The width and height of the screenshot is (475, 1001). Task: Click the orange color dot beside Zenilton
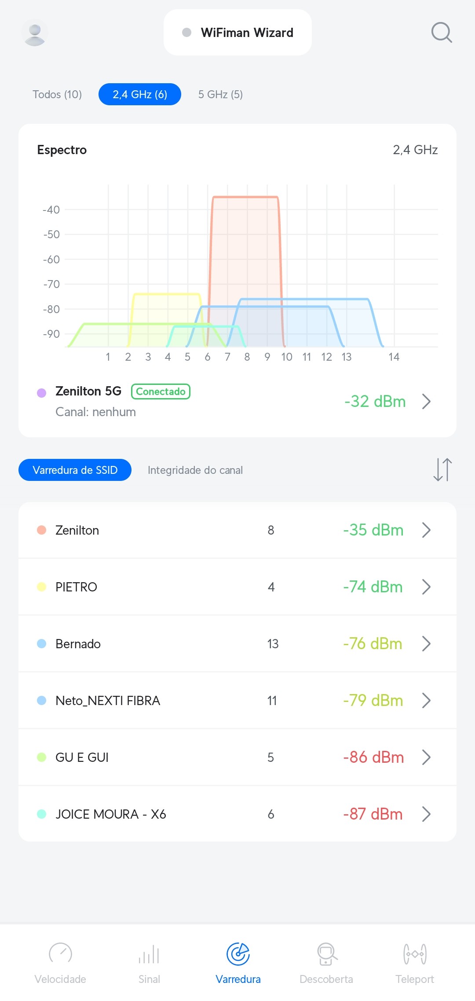coord(42,530)
